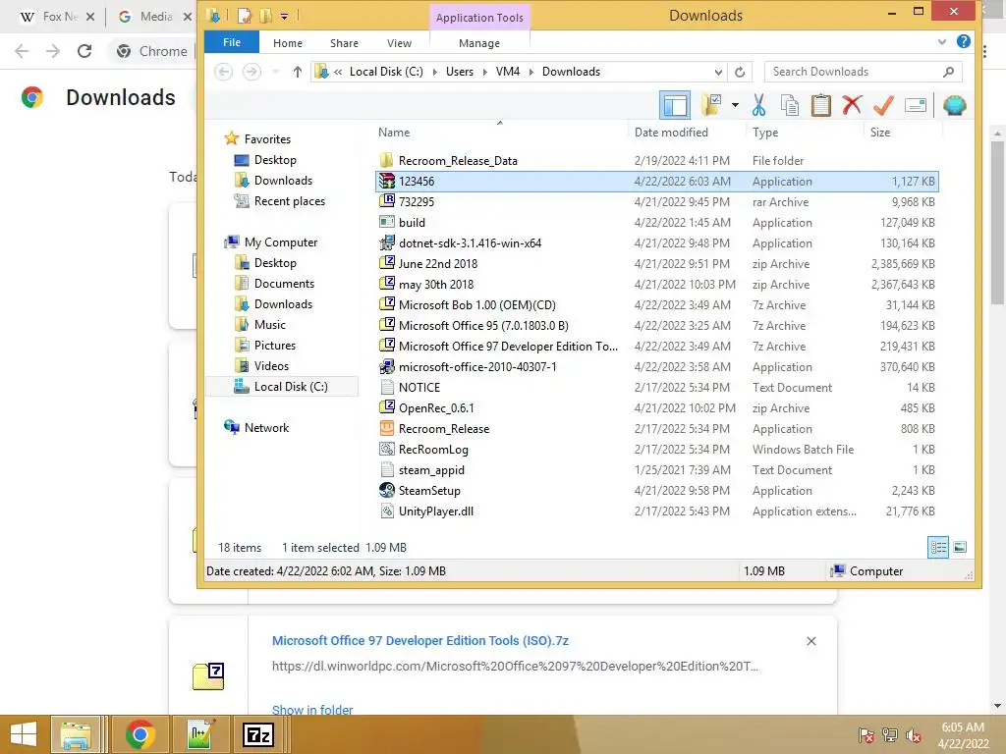The image size is (1006, 754).
Task: Switch to the Share ribbon tab
Action: click(x=344, y=43)
